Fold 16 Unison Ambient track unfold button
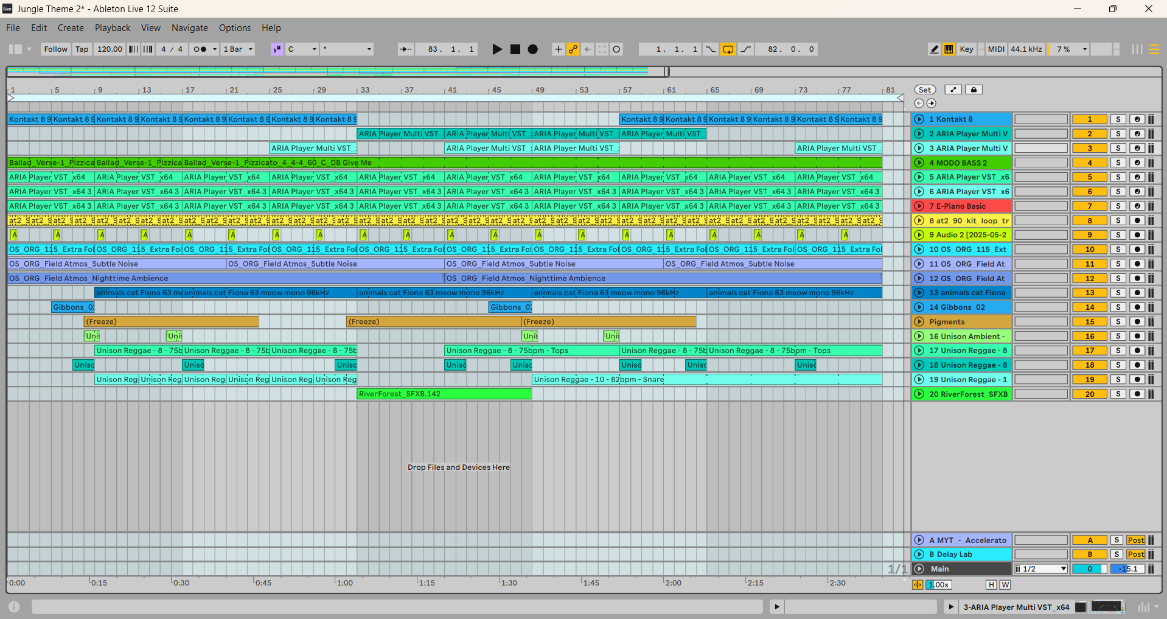The image size is (1167, 619). coord(919,336)
